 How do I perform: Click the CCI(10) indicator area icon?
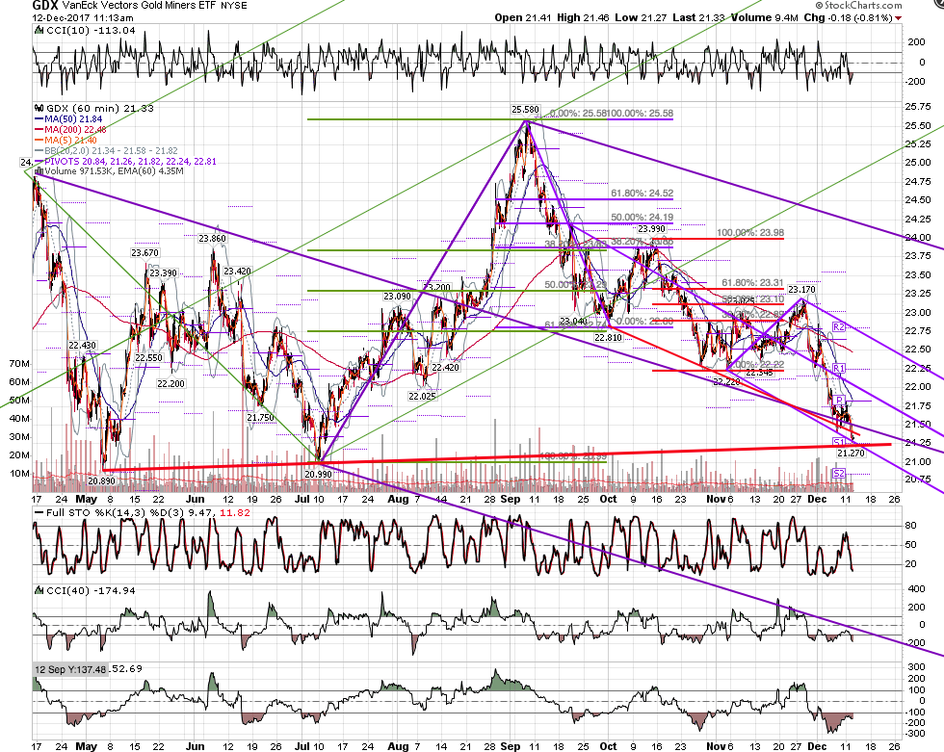tap(39, 30)
